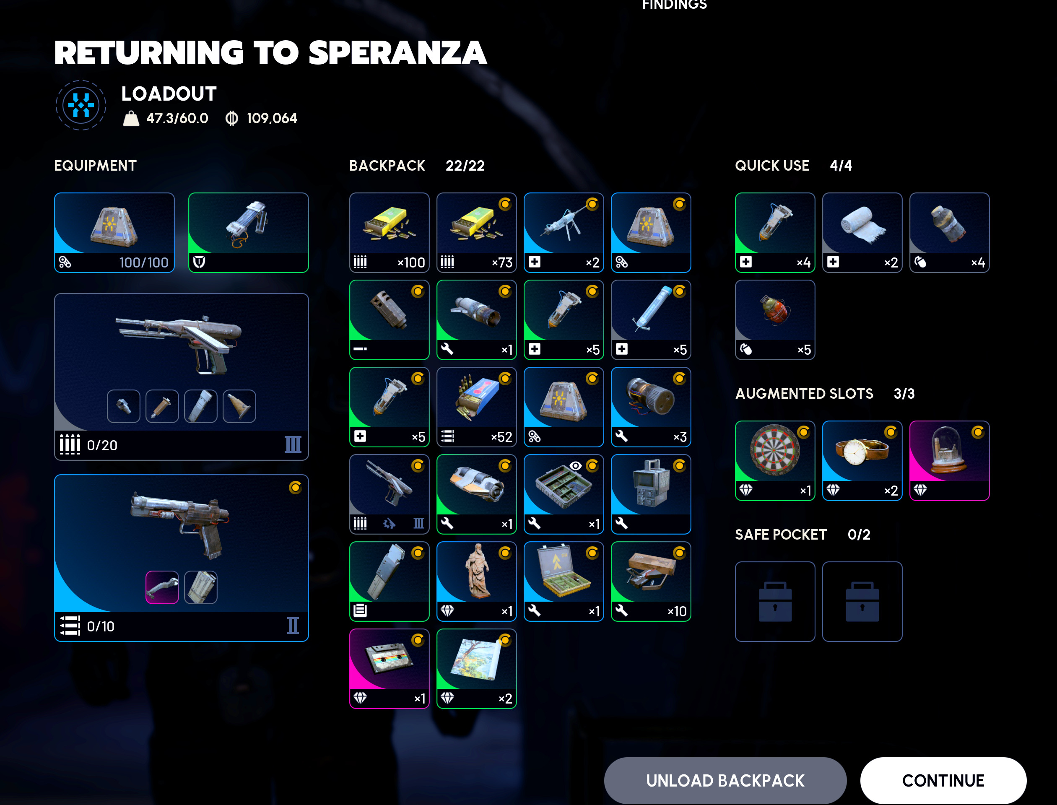Select the primary rifle weapon 0/20
This screenshot has width=1057, height=805.
point(181,377)
